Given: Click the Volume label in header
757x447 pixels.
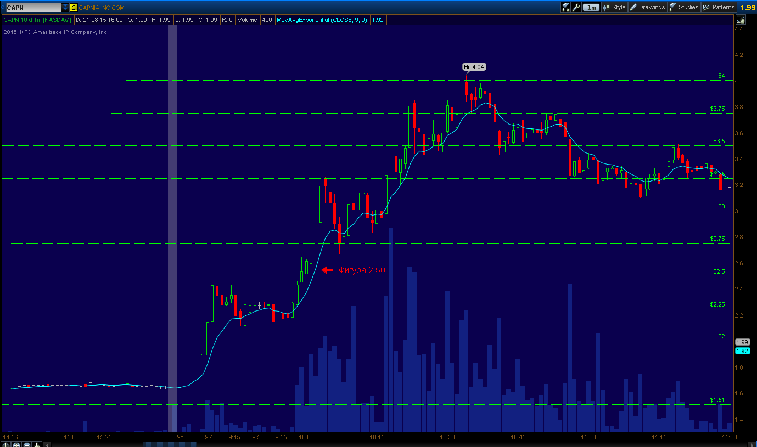Looking at the screenshot, I should pos(247,20).
